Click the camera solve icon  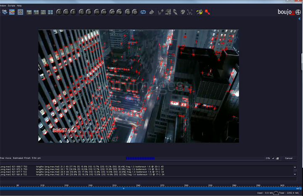pos(168,12)
